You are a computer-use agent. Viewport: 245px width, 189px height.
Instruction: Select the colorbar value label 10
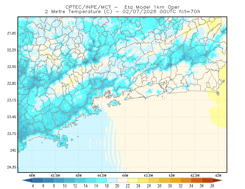click(65, 186)
